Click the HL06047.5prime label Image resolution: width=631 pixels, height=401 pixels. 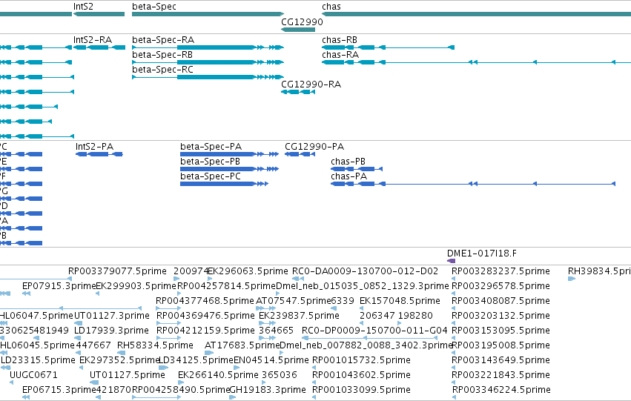pos(36,316)
